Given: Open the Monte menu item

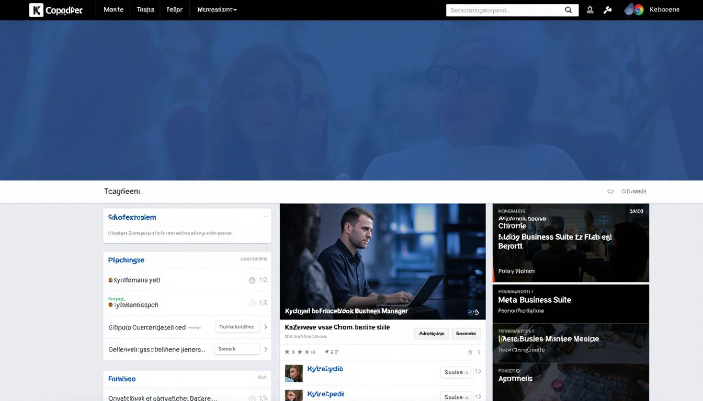Looking at the screenshot, I should point(114,10).
